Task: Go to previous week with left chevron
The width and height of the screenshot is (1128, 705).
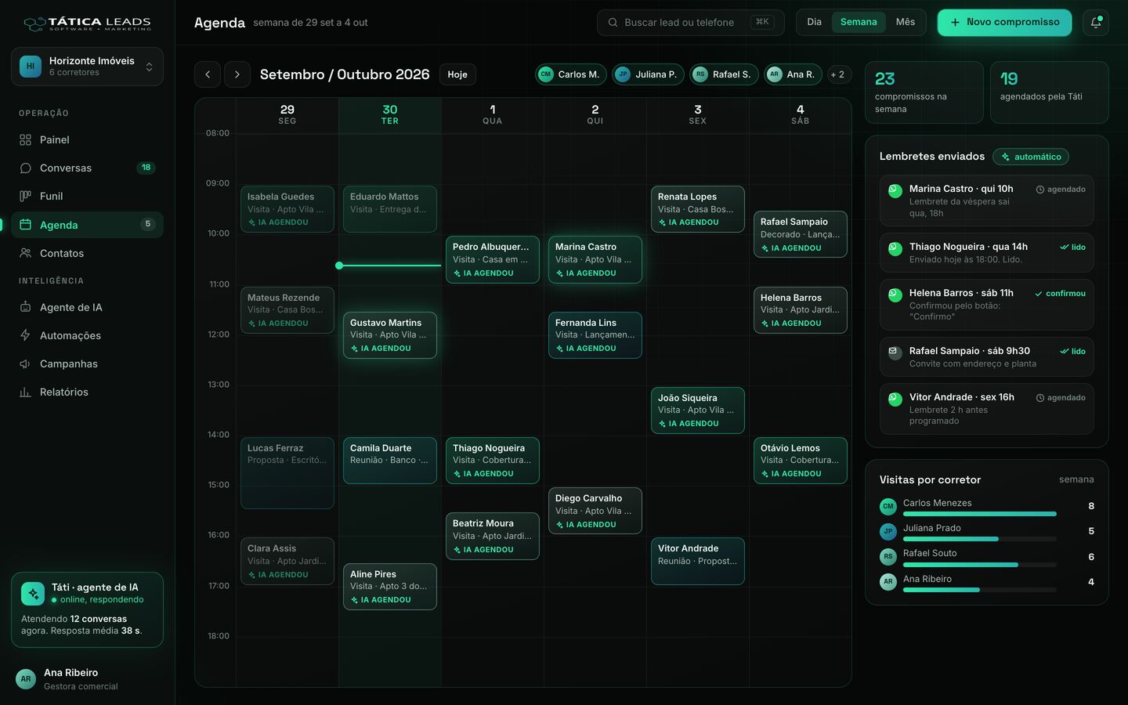Action: point(208,74)
